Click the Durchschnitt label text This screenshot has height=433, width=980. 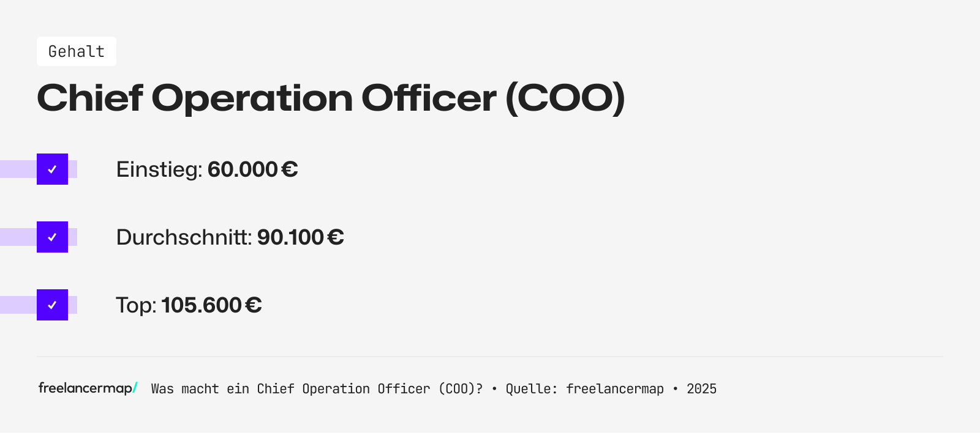(184, 237)
